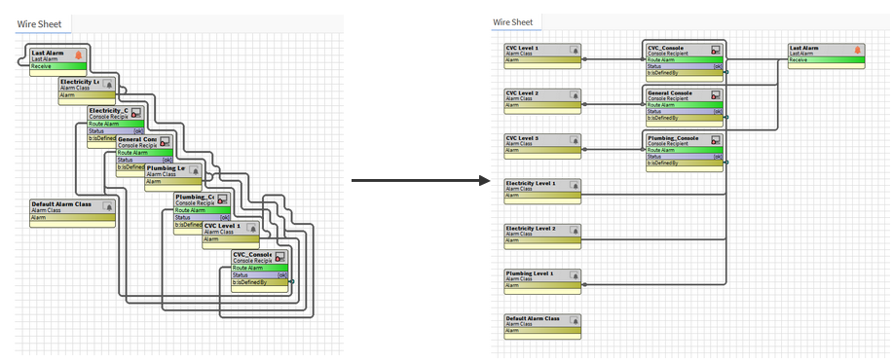Select b:isDefinedBy slot of right Plumbing_Console
Image resolution: width=893 pixels, height=363 pixels.
685,163
